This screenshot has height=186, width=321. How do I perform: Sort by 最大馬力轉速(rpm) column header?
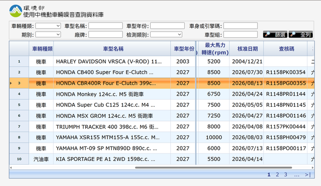click(214, 49)
